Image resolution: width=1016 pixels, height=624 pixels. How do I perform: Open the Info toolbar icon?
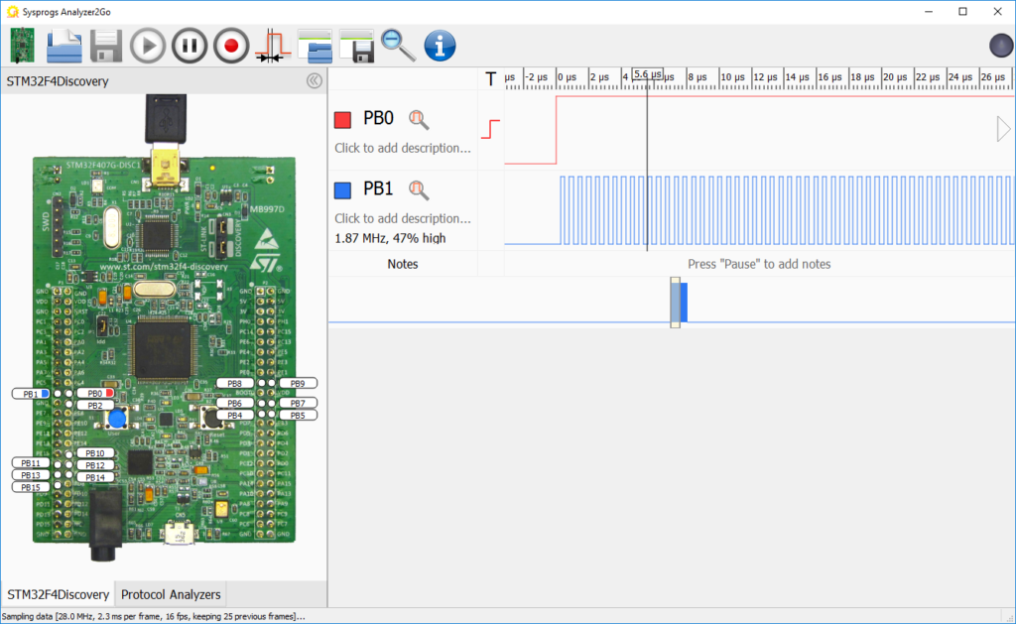pyautogui.click(x=440, y=45)
